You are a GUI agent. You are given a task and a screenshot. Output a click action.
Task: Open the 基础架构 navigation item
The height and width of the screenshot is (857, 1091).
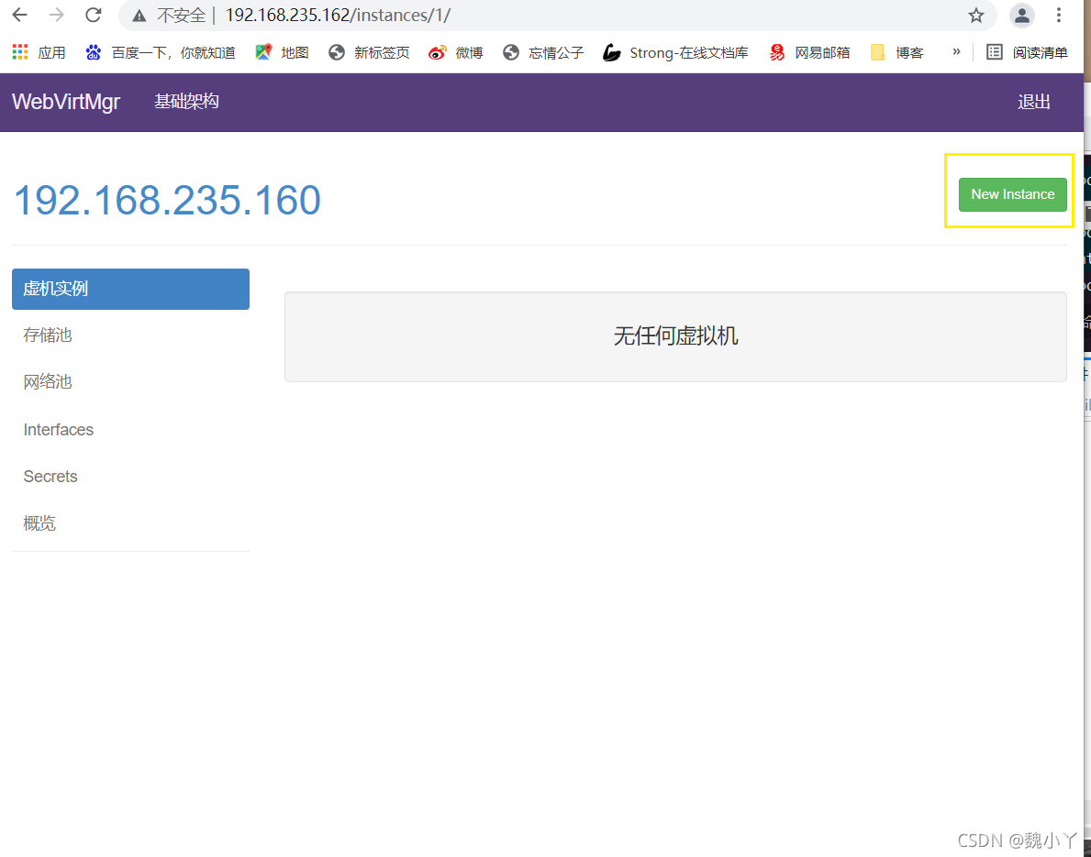186,102
